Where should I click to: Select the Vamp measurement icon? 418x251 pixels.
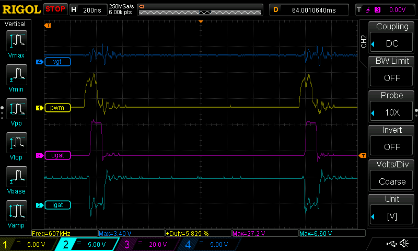pyautogui.click(x=17, y=211)
